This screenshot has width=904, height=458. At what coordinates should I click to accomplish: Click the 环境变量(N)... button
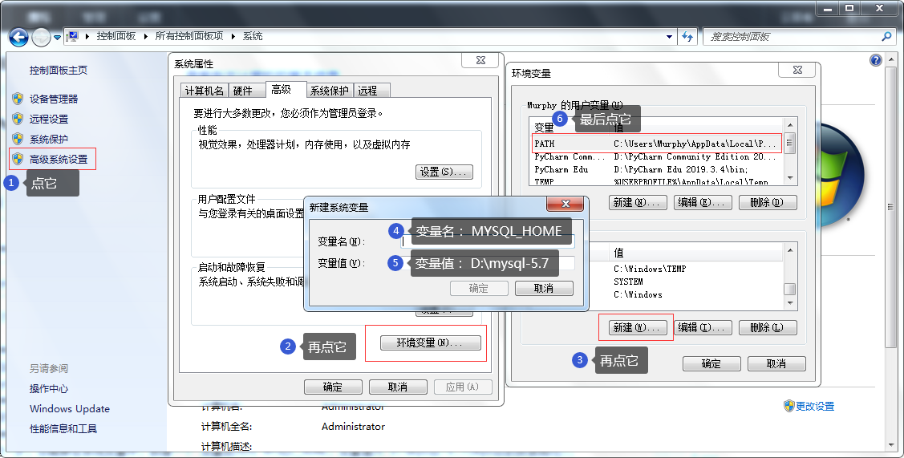(430, 343)
